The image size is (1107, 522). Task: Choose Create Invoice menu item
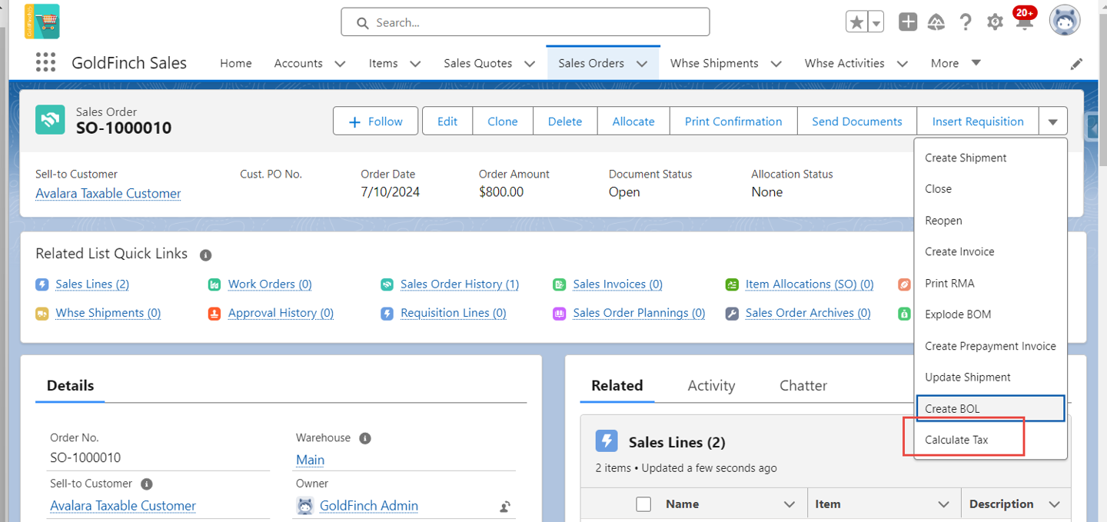click(990, 251)
